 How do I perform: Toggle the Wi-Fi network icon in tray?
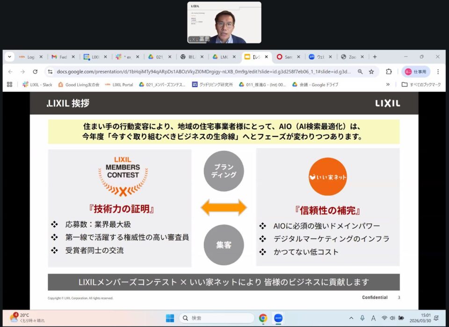384,318
